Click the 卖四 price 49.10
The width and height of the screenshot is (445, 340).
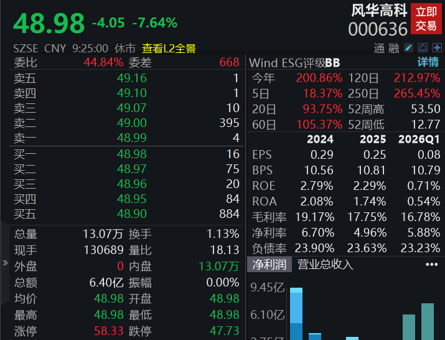(x=132, y=93)
